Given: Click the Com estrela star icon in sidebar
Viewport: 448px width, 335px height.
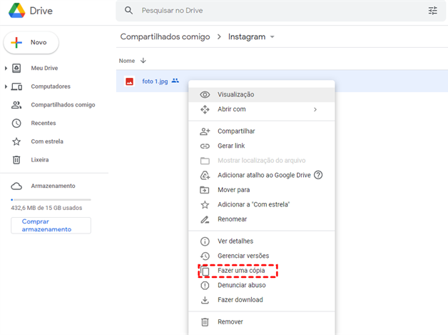Looking at the screenshot, I should click(16, 141).
